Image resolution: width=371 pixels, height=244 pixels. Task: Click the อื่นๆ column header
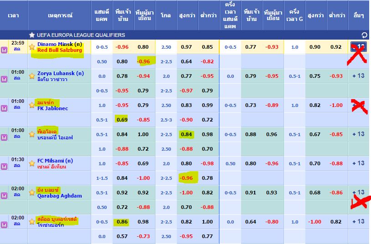pos(359,15)
